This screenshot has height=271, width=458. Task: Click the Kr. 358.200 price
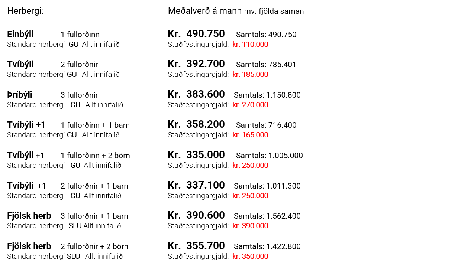coord(196,124)
